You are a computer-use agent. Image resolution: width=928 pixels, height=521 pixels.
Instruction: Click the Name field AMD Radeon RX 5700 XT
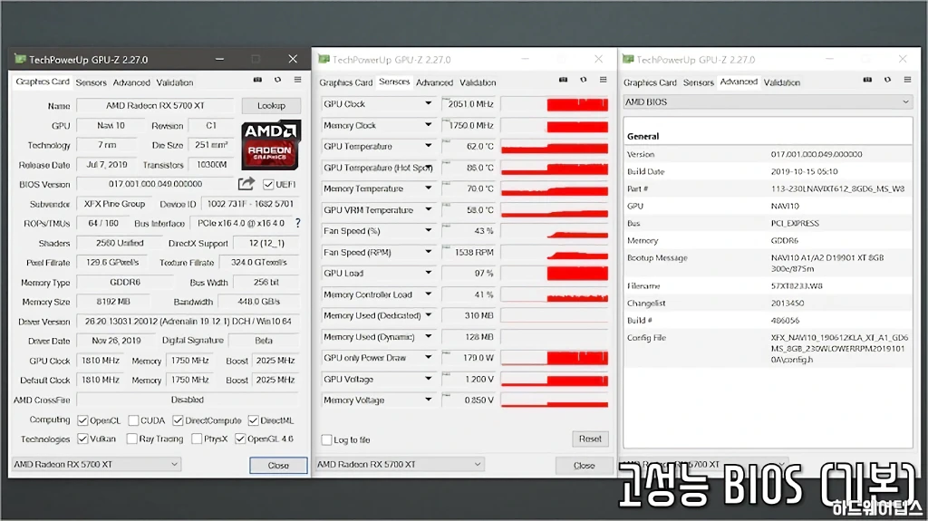pyautogui.click(x=155, y=105)
